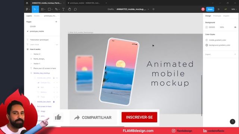The image size is (239, 134).
Task: Switch to the Inspect tab
Action: click(226, 16)
